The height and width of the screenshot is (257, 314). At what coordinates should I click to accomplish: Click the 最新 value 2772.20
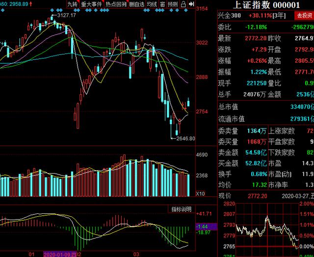point(256,38)
